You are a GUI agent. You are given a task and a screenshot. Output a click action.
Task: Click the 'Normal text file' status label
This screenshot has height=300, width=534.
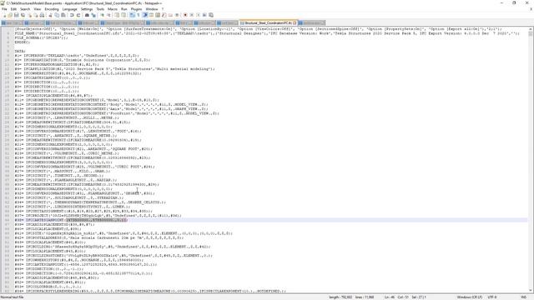[12, 297]
